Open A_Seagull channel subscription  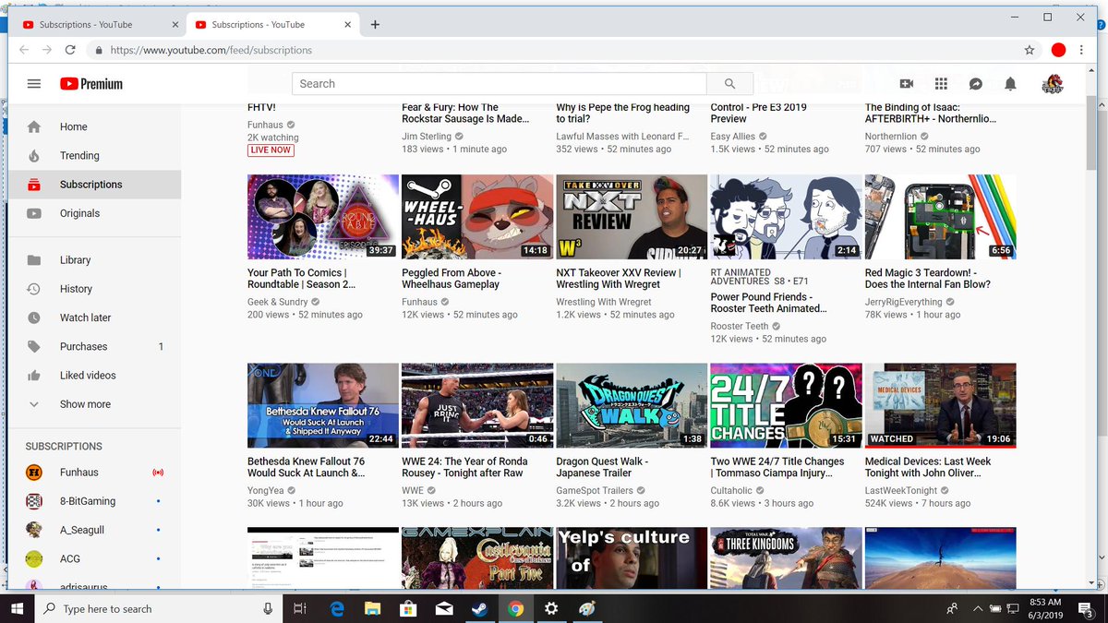(94, 530)
